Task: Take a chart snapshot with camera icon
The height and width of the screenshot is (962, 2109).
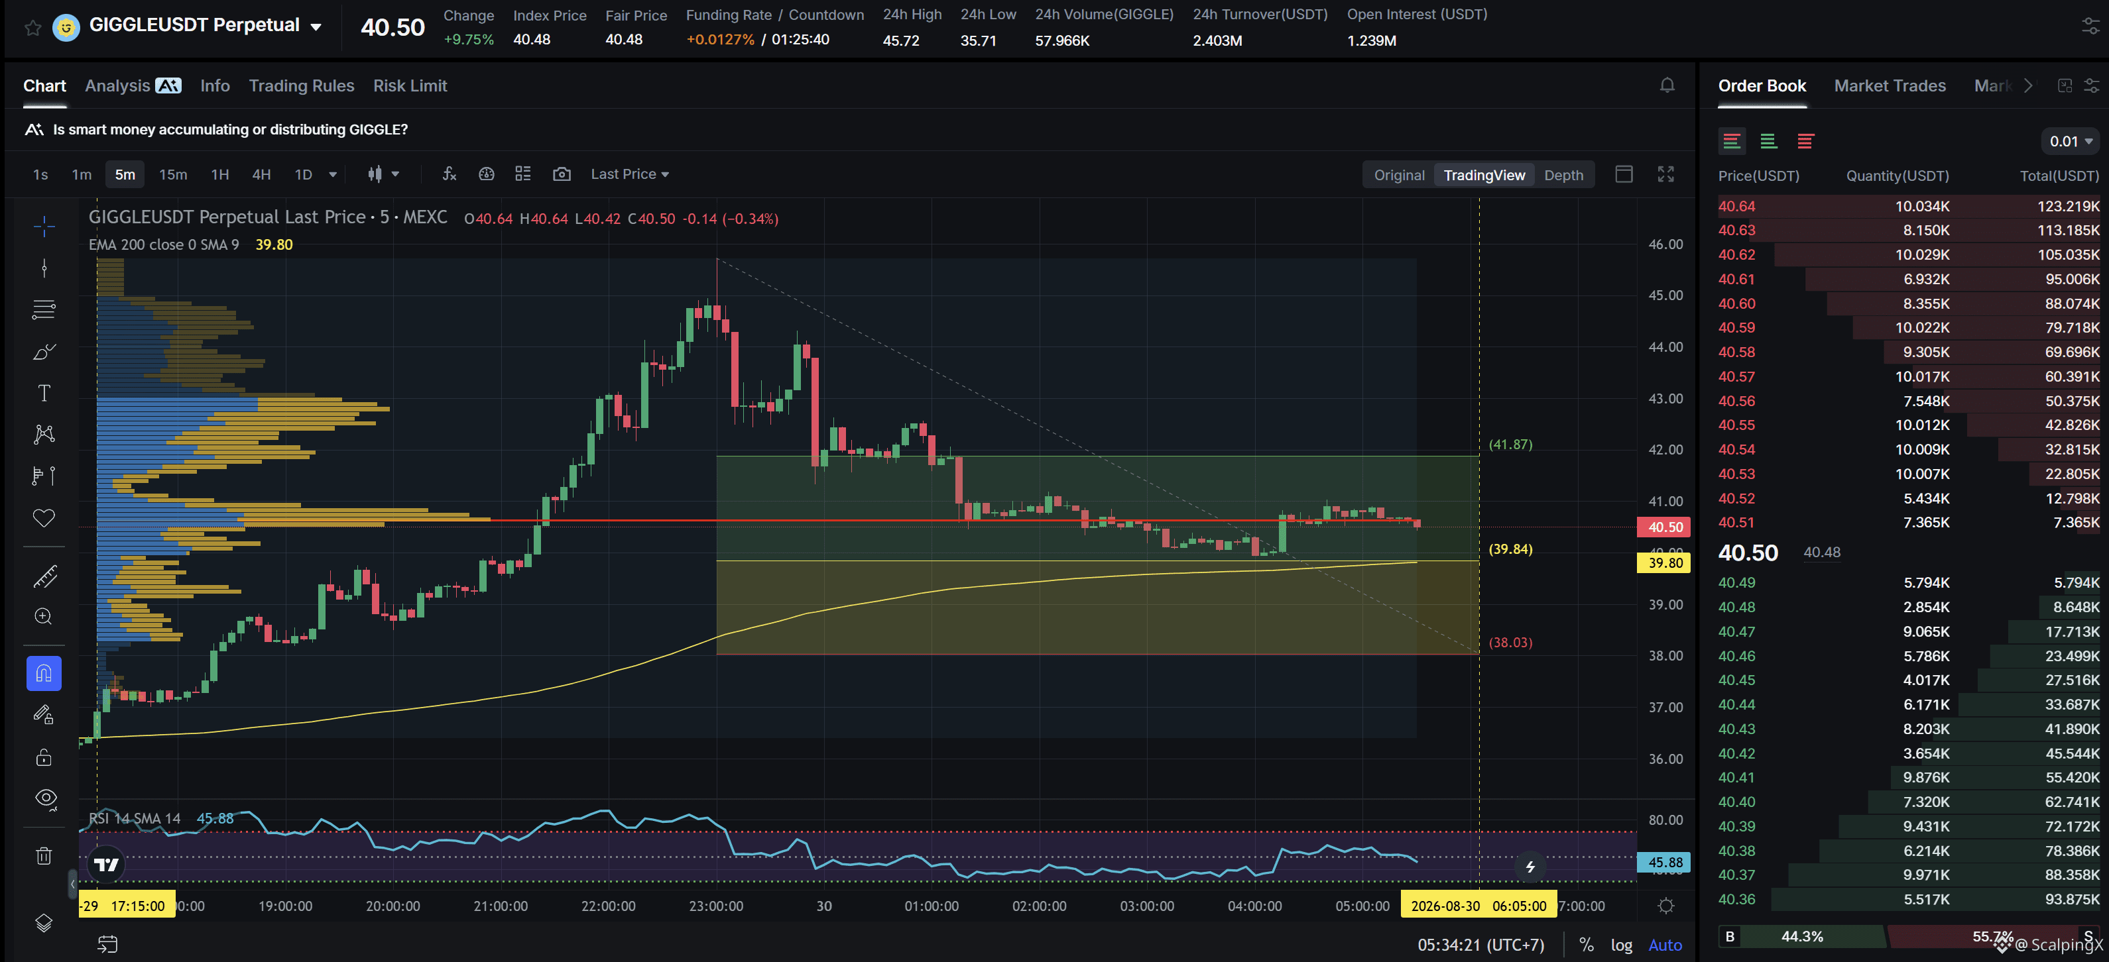Action: pos(562,174)
